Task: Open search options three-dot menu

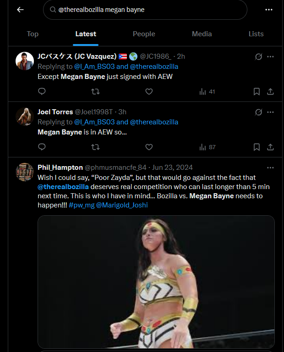Action: 269,10
